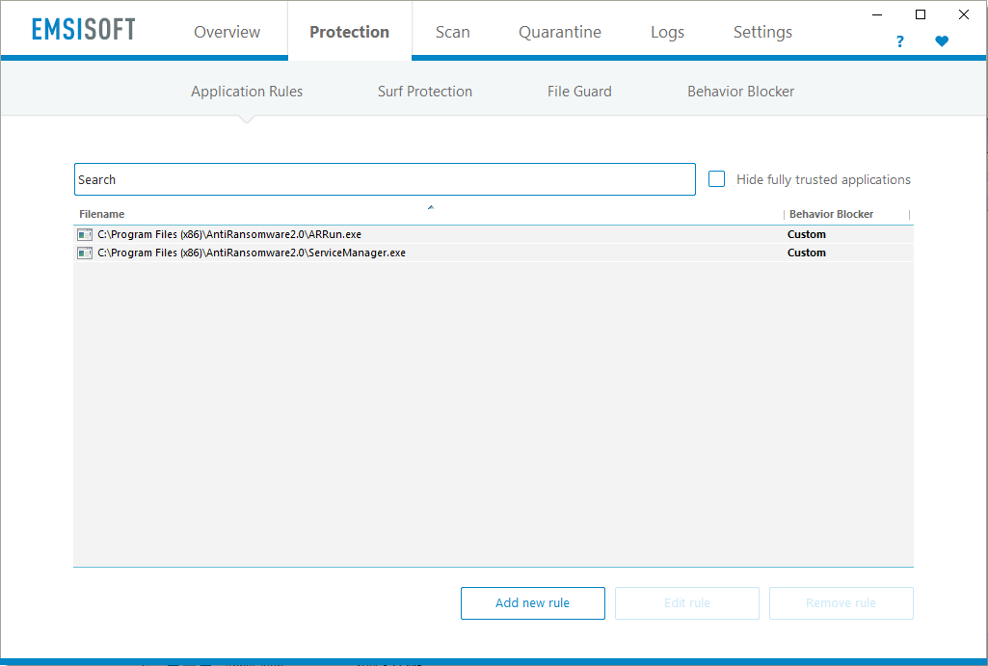The image size is (988, 666).
Task: Click the ARRun.exe file icon
Action: point(85,234)
